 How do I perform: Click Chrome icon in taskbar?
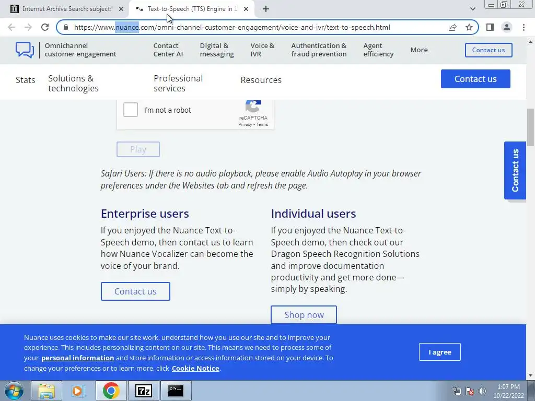(111, 391)
